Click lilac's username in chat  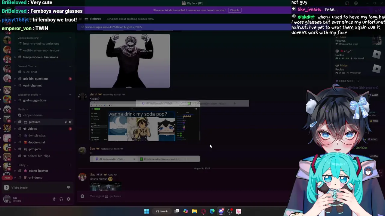(x=92, y=175)
